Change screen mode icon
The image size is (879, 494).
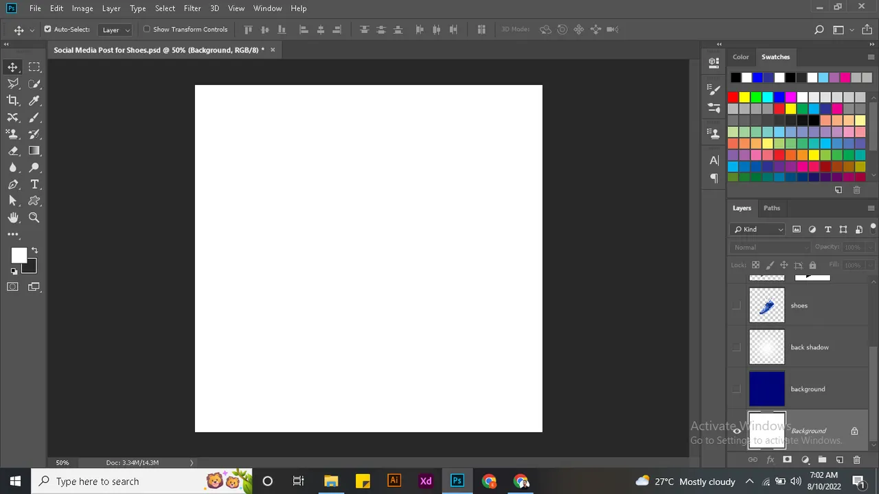pos(34,287)
